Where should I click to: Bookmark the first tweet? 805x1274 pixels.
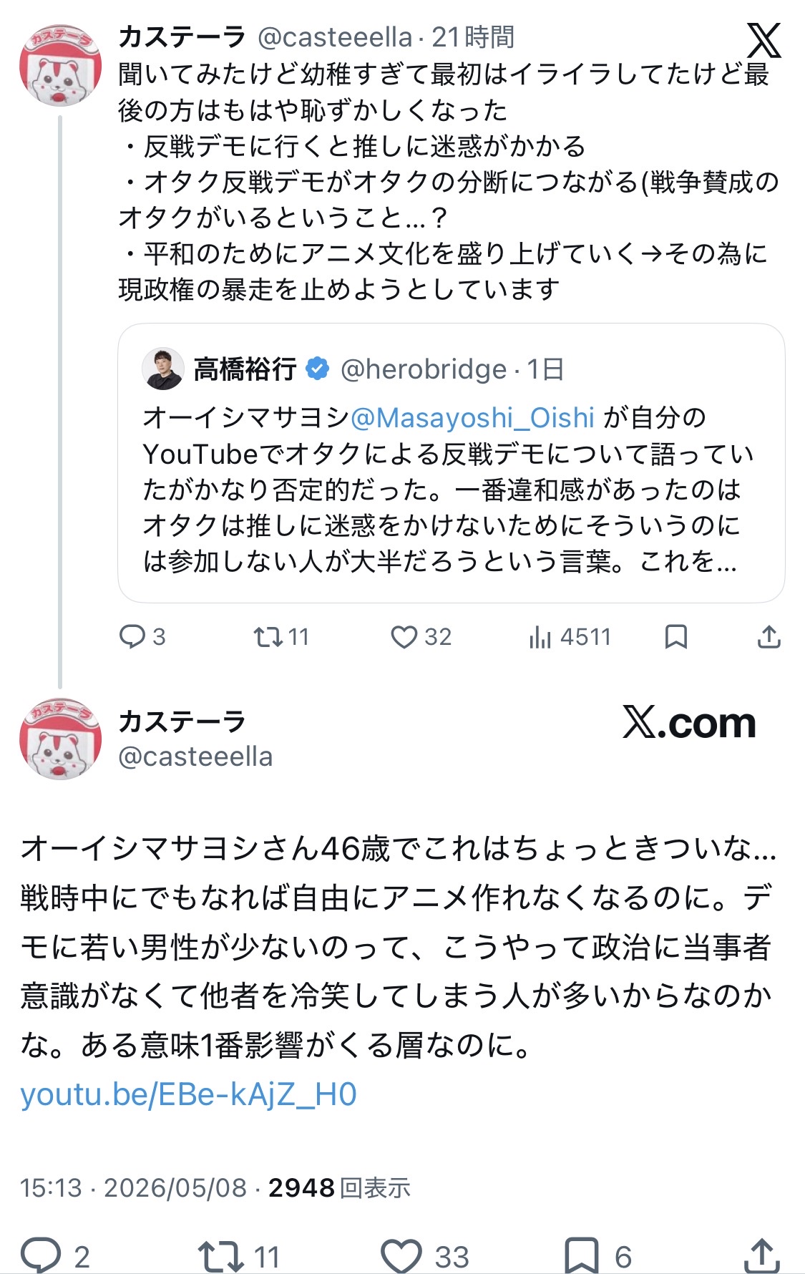(x=675, y=636)
